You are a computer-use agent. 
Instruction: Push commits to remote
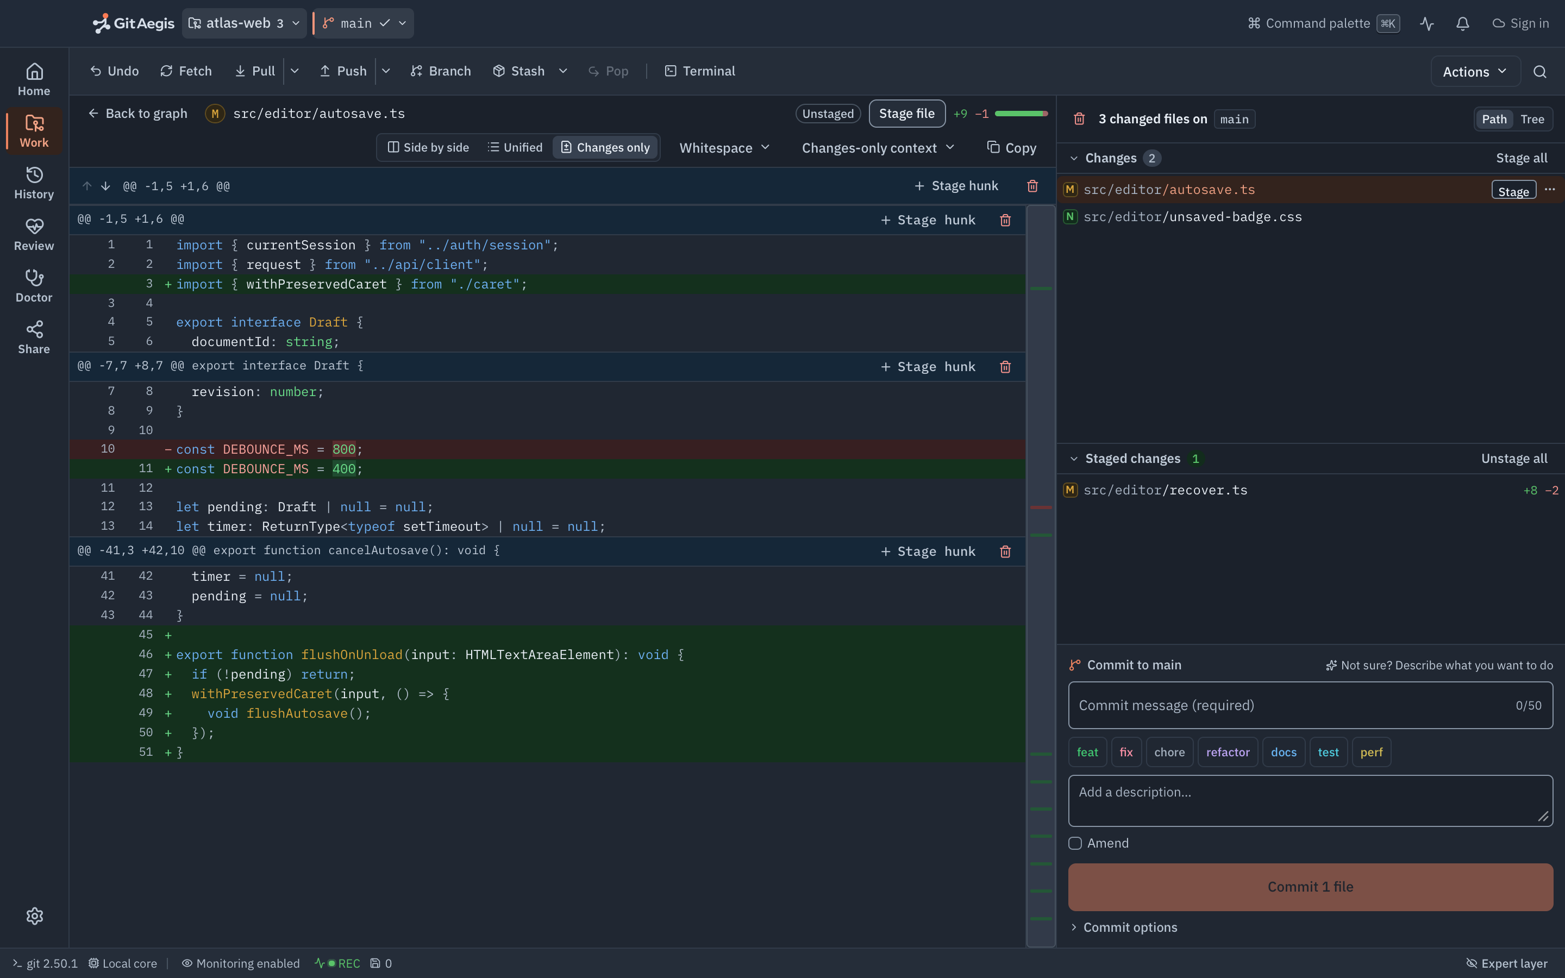[343, 71]
